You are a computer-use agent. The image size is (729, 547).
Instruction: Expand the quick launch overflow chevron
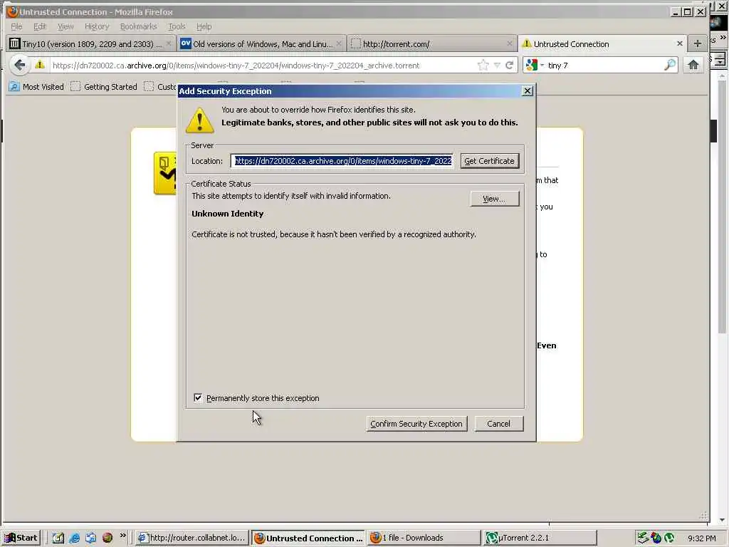click(122, 536)
